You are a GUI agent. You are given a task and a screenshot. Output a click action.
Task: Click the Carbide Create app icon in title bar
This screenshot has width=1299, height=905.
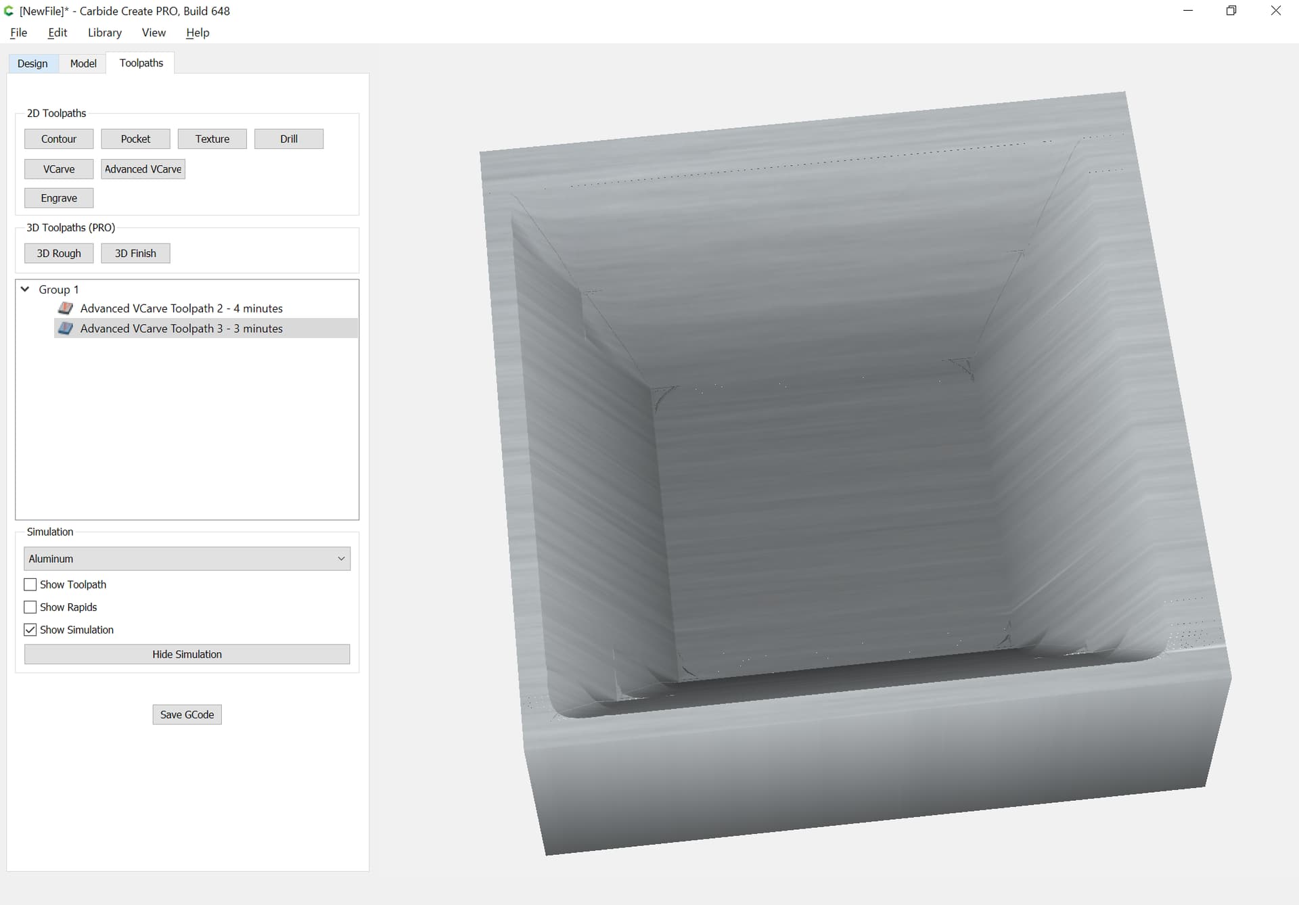click(x=9, y=11)
